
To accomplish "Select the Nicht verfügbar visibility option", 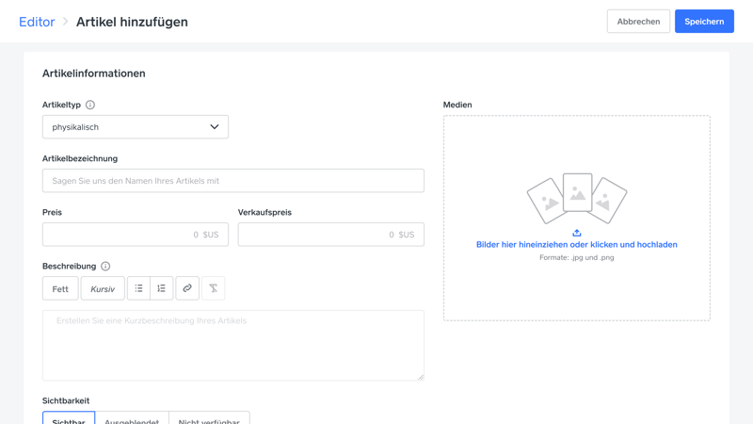I will (x=209, y=419).
